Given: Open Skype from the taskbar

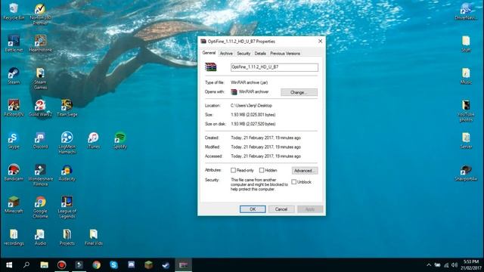Looking at the screenshot, I should pos(113,265).
